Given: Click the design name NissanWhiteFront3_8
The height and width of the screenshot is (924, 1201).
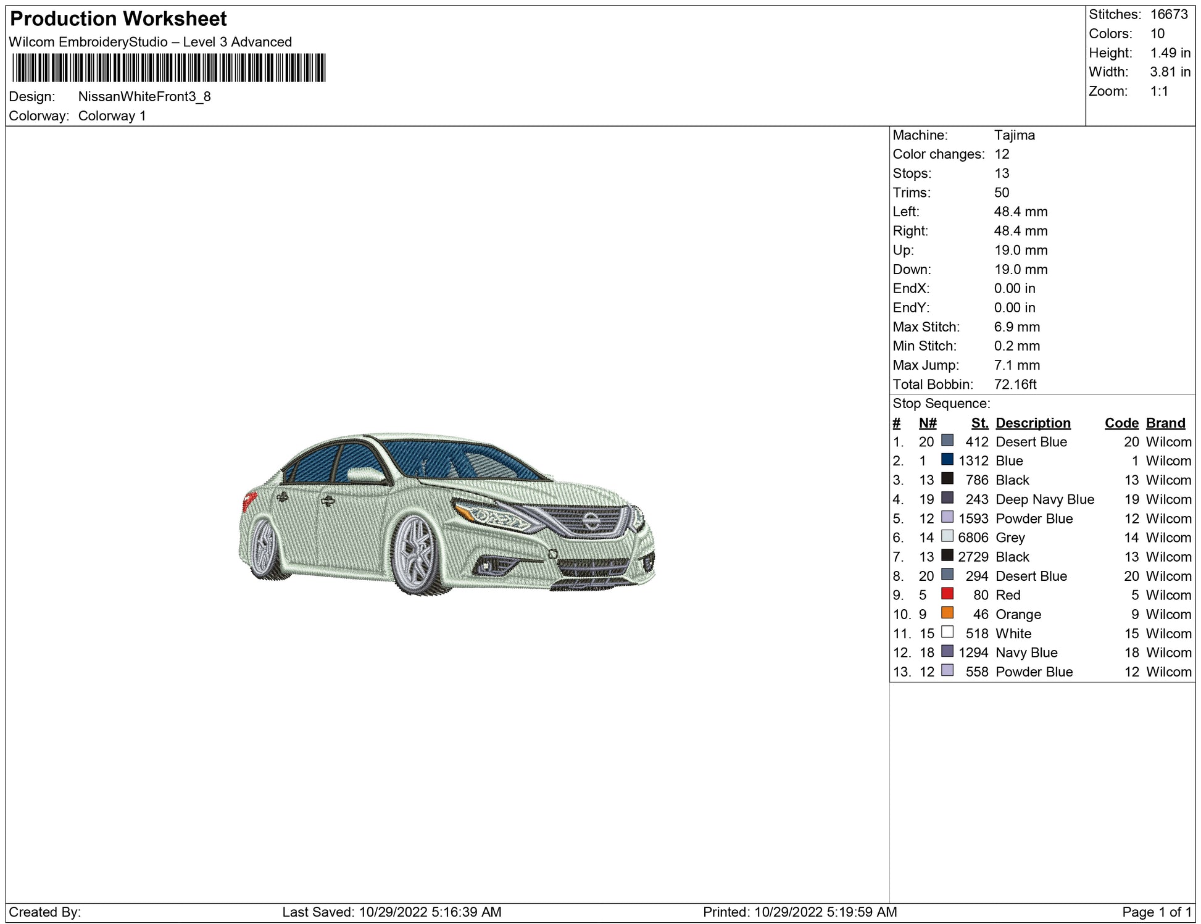Looking at the screenshot, I should [x=144, y=97].
